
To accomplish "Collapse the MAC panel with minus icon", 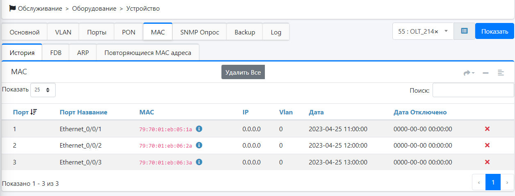I will (485, 73).
